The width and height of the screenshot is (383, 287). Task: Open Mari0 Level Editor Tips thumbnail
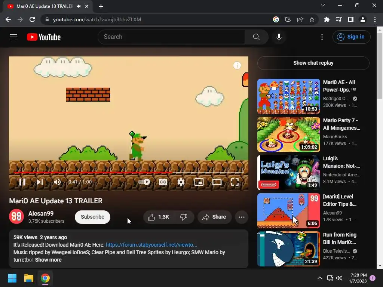(288, 211)
